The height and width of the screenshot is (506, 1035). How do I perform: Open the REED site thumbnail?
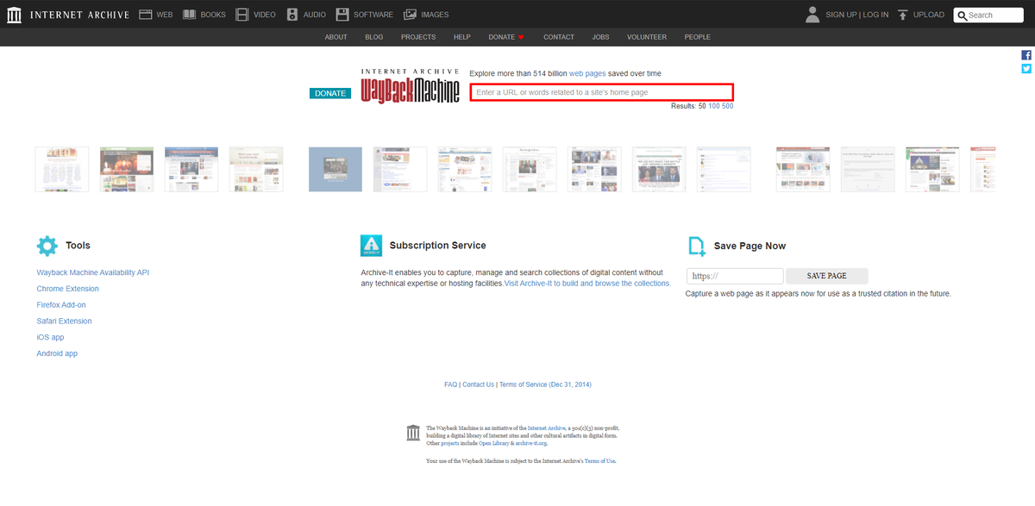[62, 169]
